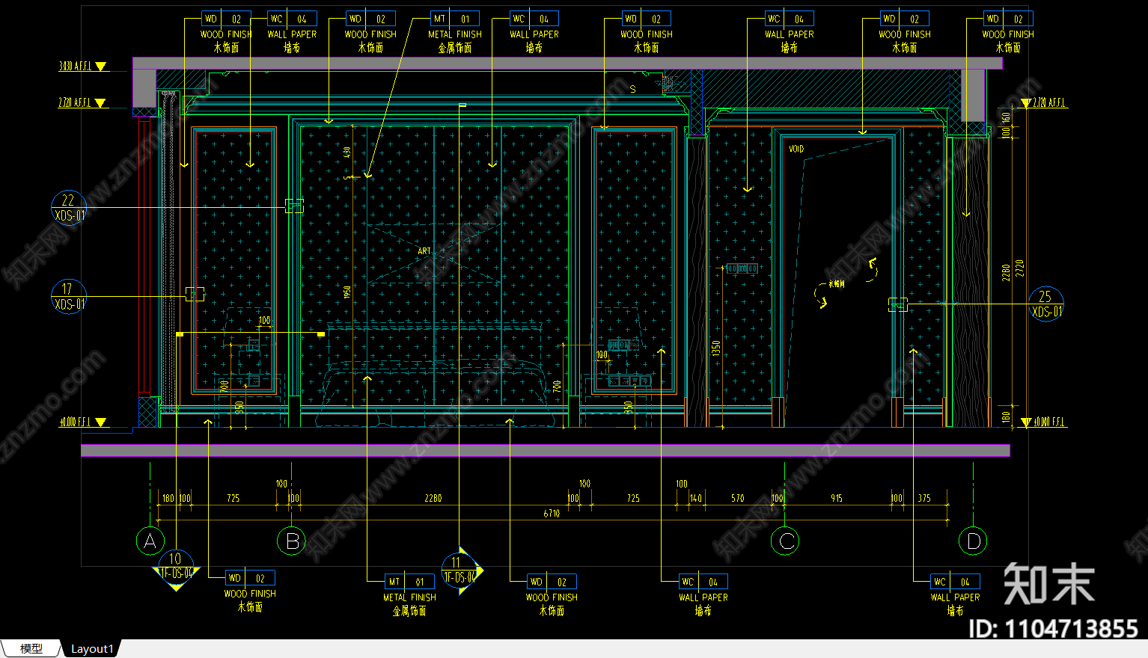Image resolution: width=1148 pixels, height=658 pixels.
Task: Select the 375 dimension text
Action: point(924,498)
